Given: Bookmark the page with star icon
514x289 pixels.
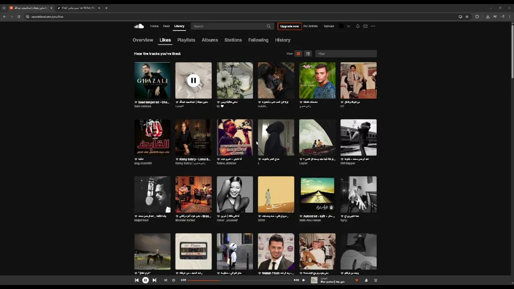Looking at the screenshot, I should click(467, 16).
